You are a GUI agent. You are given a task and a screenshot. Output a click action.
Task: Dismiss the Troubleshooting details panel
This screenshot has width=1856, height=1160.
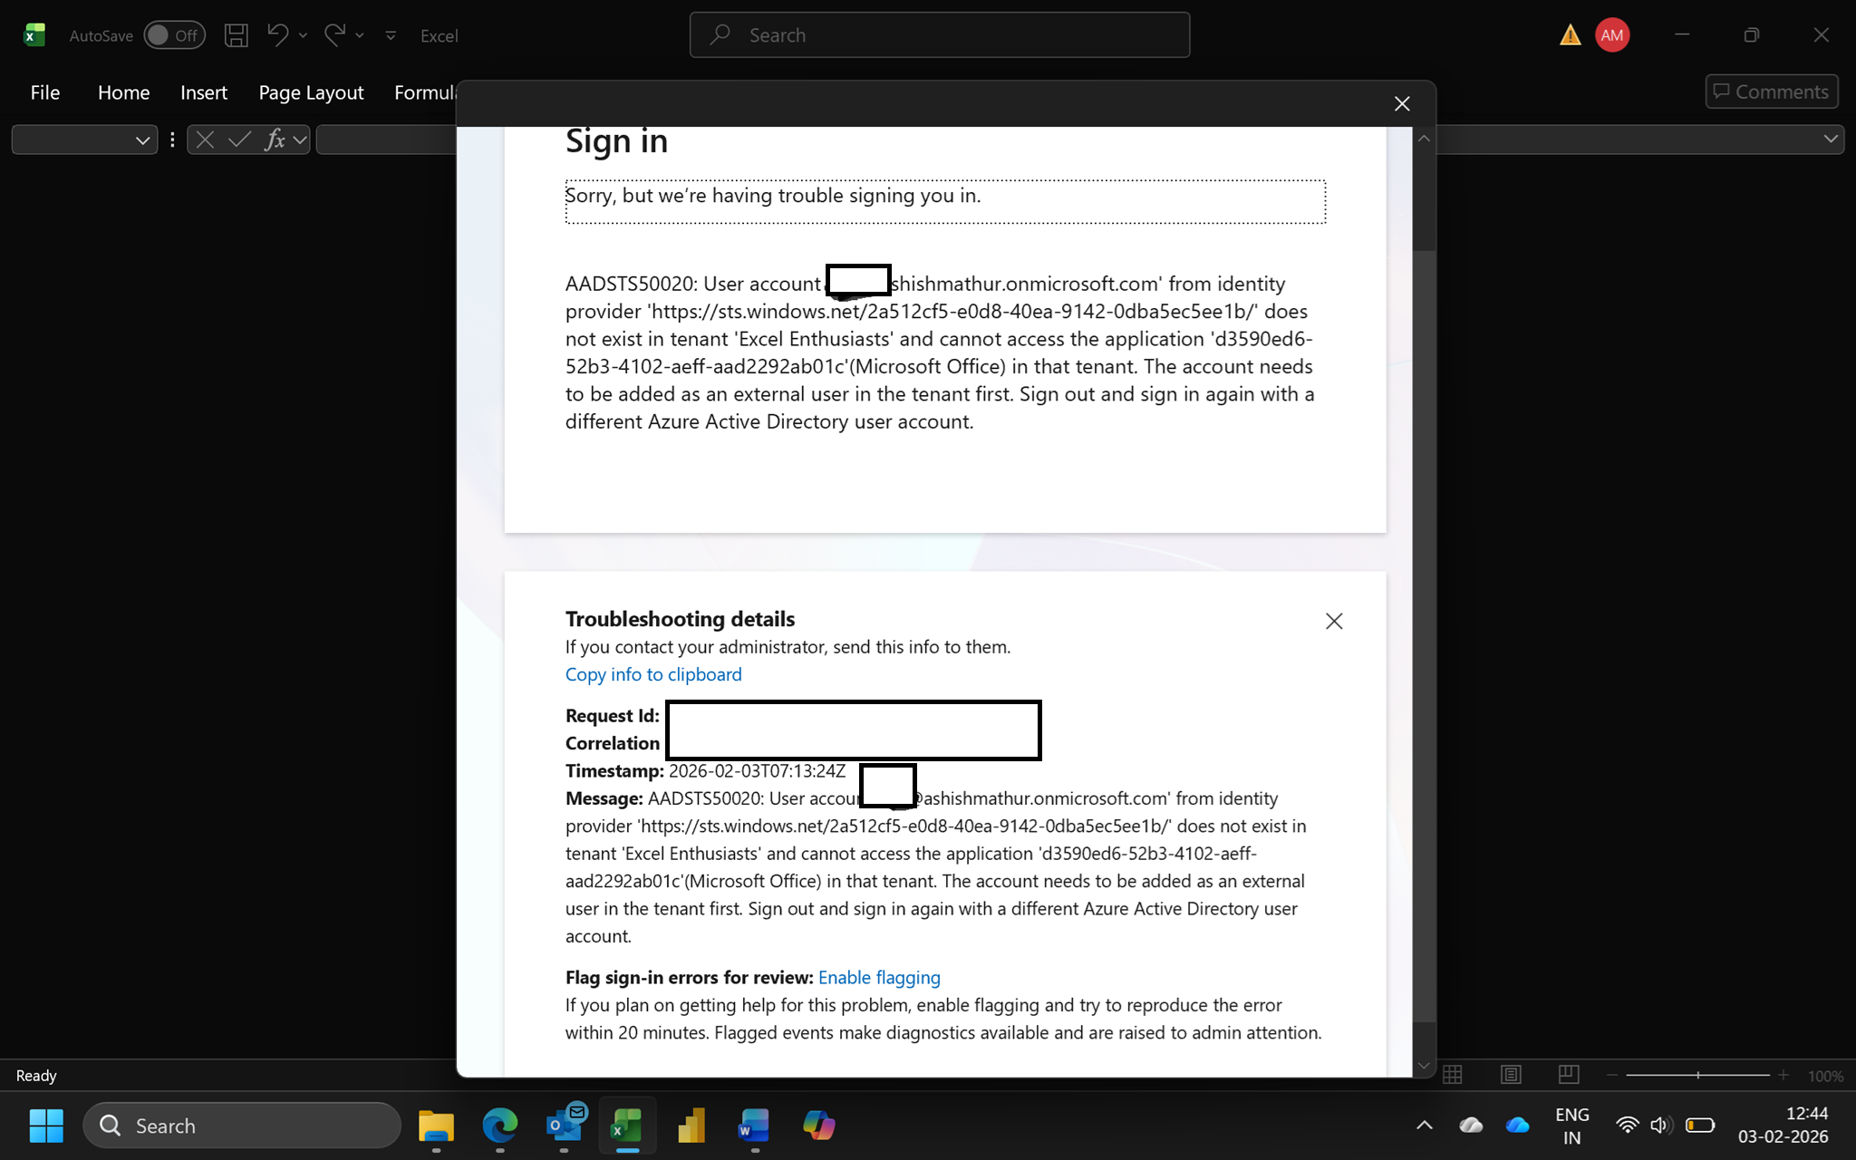pyautogui.click(x=1334, y=621)
